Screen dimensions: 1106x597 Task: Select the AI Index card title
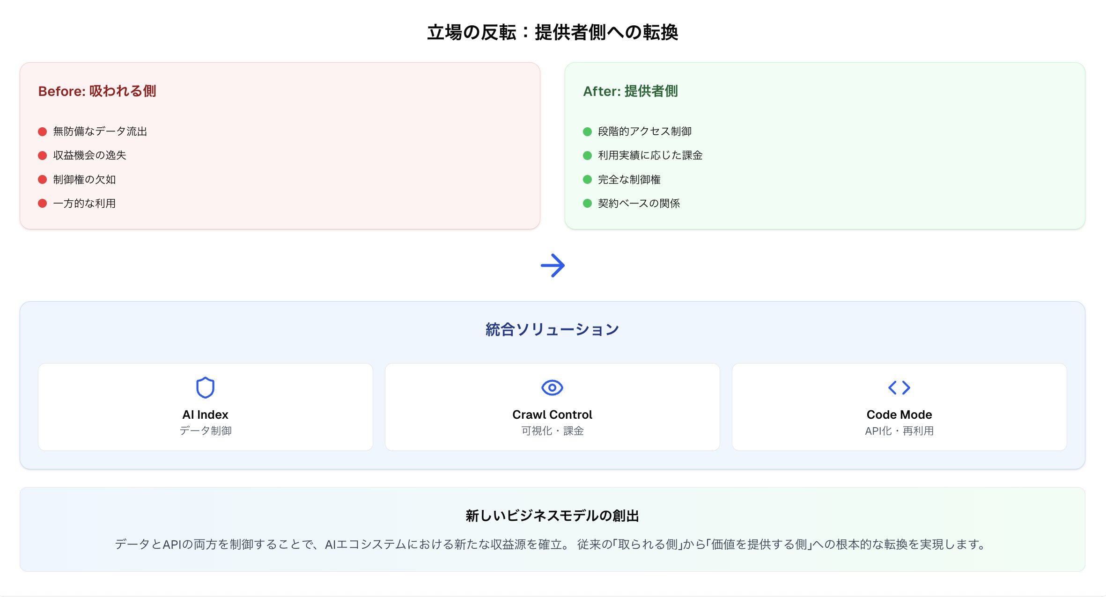click(205, 415)
